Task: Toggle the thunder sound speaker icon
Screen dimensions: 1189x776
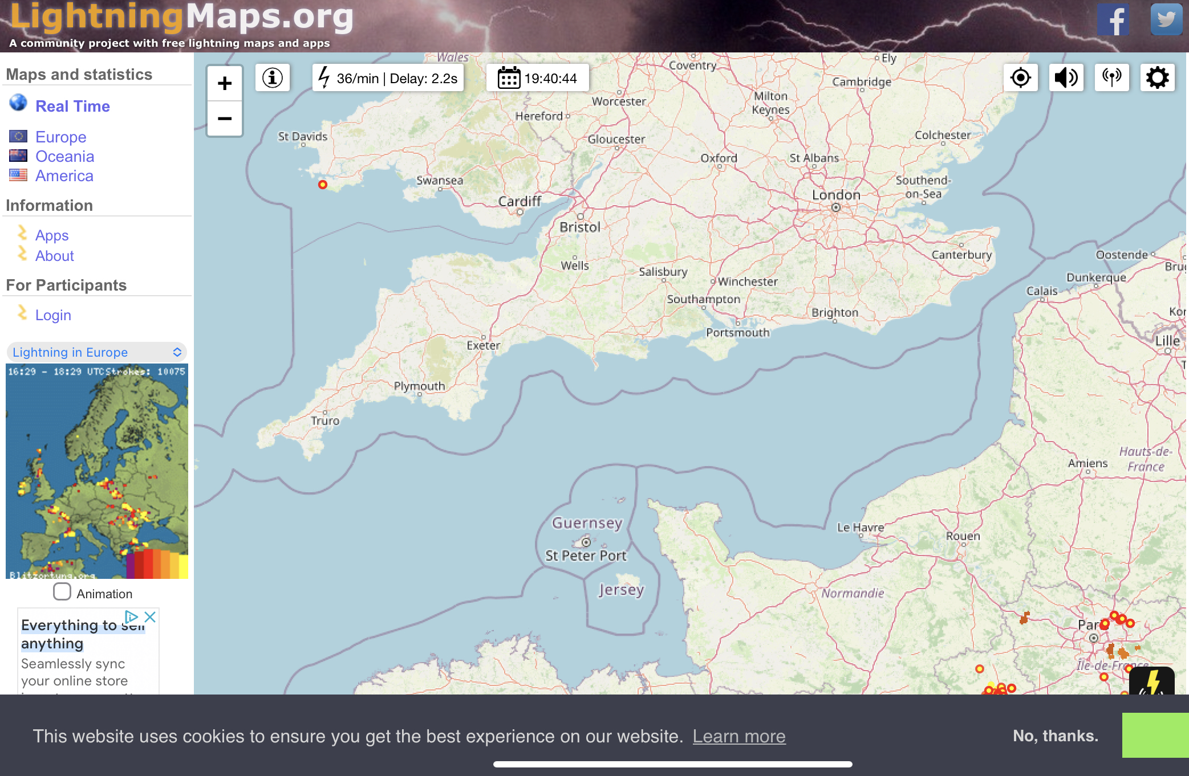Action: click(x=1066, y=77)
